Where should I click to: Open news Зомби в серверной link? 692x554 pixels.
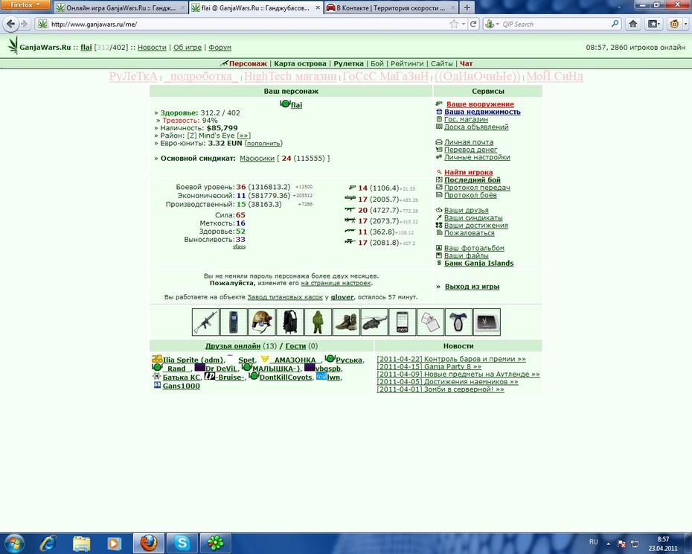point(440,389)
